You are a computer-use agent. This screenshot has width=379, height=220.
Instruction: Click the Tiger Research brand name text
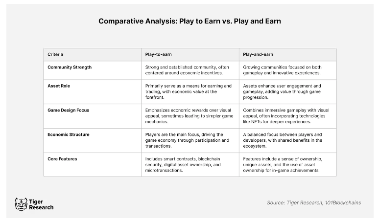(41, 204)
